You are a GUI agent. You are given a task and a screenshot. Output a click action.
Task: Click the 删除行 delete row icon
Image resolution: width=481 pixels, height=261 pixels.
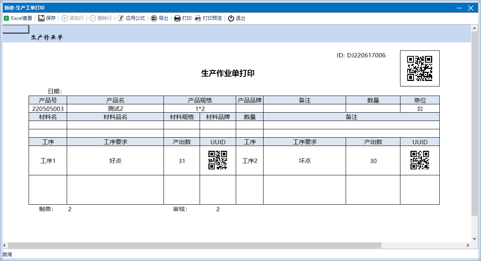(93, 18)
